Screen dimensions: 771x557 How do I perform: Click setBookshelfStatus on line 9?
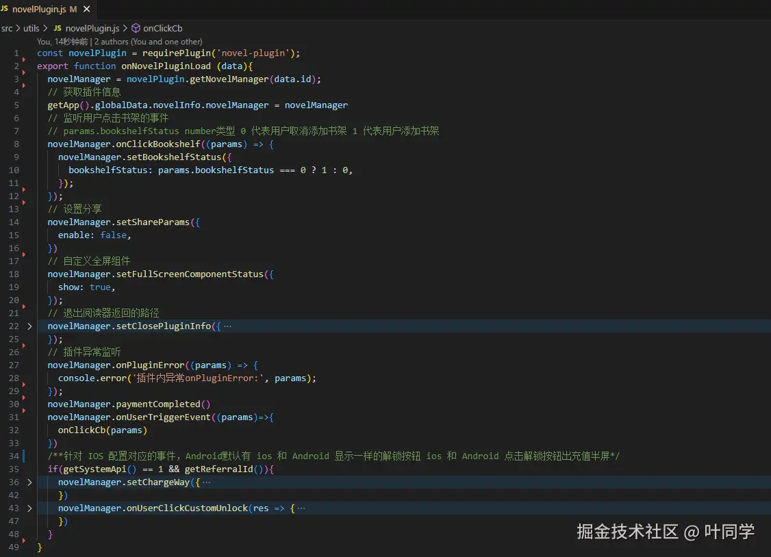click(174, 157)
